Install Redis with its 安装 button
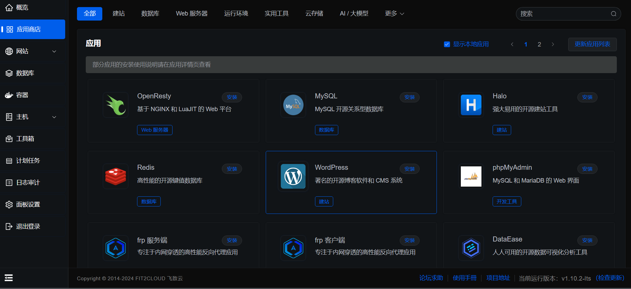Screen dimensions: 631x289 [x=232, y=169]
